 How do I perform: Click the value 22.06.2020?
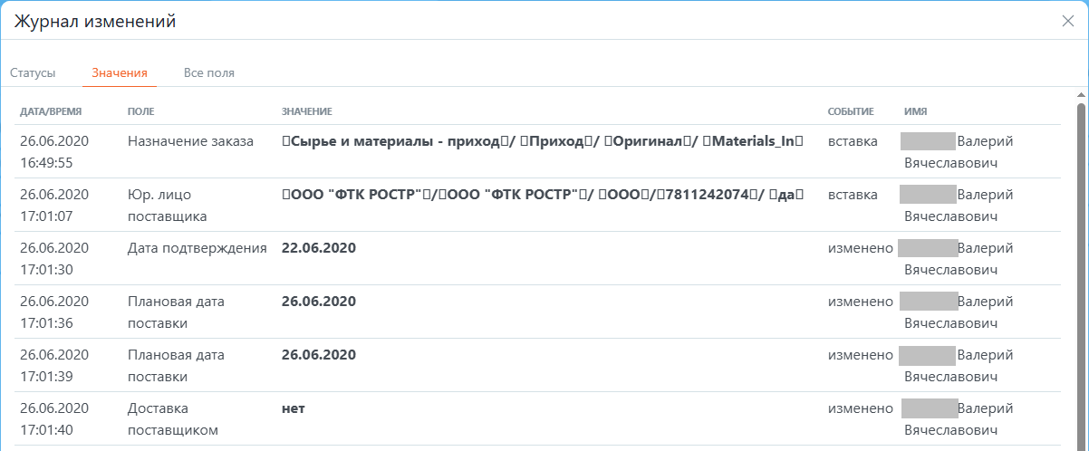click(319, 248)
